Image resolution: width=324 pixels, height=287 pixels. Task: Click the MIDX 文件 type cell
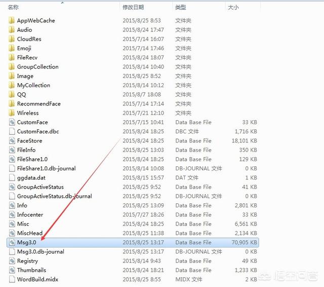point(189,279)
